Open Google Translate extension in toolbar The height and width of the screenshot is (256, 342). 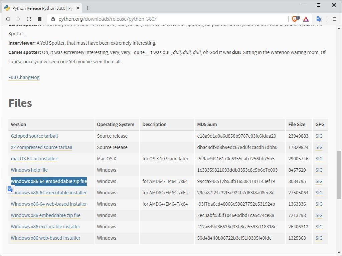319,19
